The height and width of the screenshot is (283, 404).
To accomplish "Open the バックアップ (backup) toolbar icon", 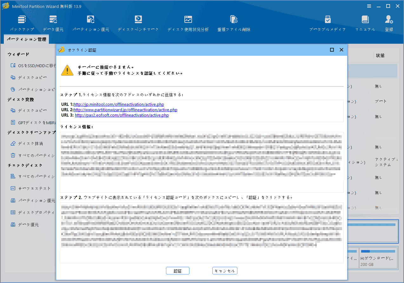I will [x=22, y=20].
